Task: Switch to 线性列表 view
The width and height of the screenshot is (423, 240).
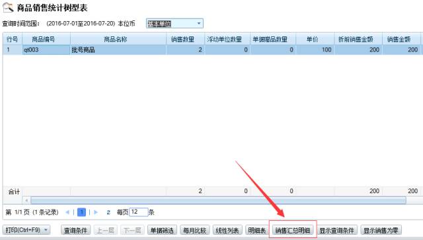Action: 227,230
